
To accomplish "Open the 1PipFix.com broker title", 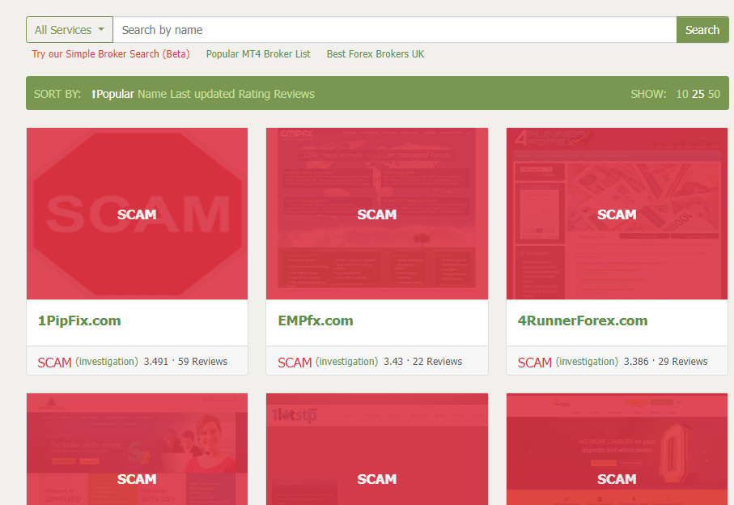I will (x=79, y=321).
